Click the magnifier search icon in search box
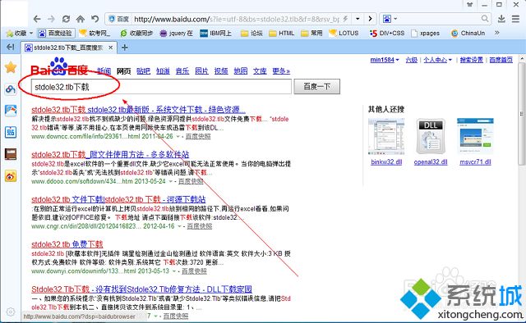This screenshot has height=323, width=526. [485, 19]
